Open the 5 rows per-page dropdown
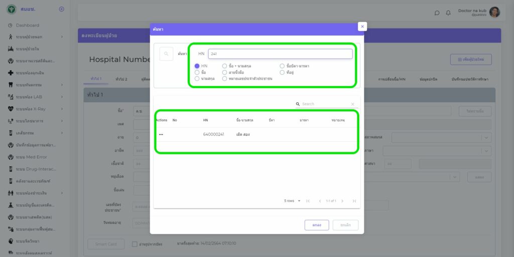The width and height of the screenshot is (514, 257). tap(293, 201)
